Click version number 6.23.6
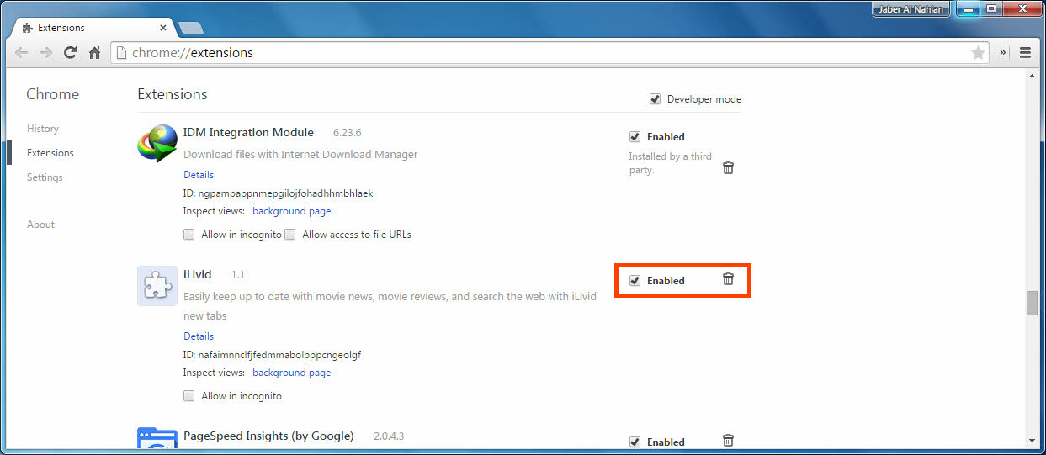This screenshot has height=455, width=1046. (347, 133)
